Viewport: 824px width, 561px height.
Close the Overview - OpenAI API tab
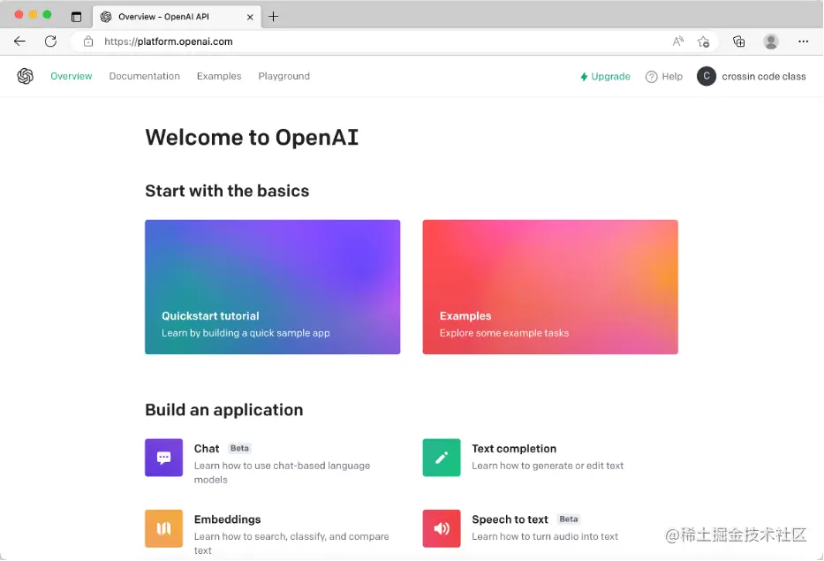(250, 17)
